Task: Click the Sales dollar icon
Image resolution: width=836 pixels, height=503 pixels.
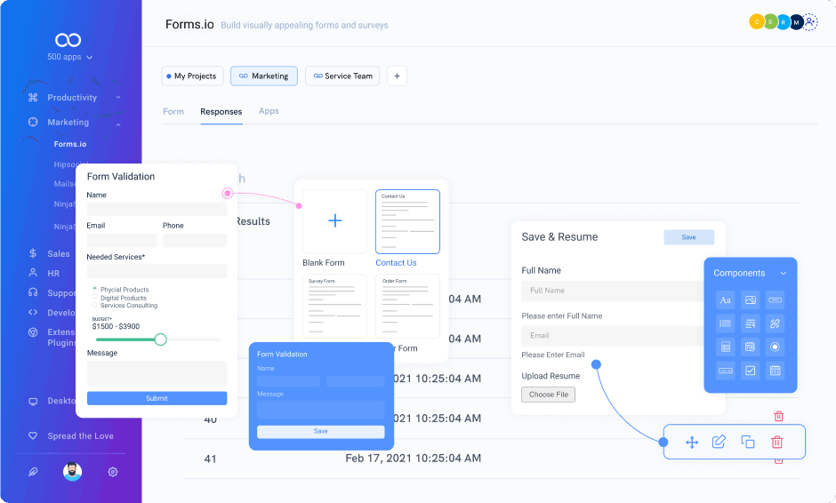Action: tap(33, 253)
